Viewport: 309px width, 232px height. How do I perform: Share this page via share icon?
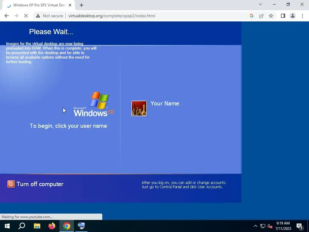261,16
